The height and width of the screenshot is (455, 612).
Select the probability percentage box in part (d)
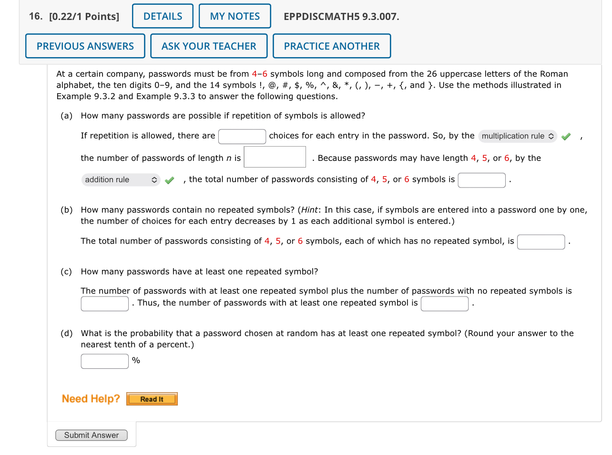click(x=104, y=361)
